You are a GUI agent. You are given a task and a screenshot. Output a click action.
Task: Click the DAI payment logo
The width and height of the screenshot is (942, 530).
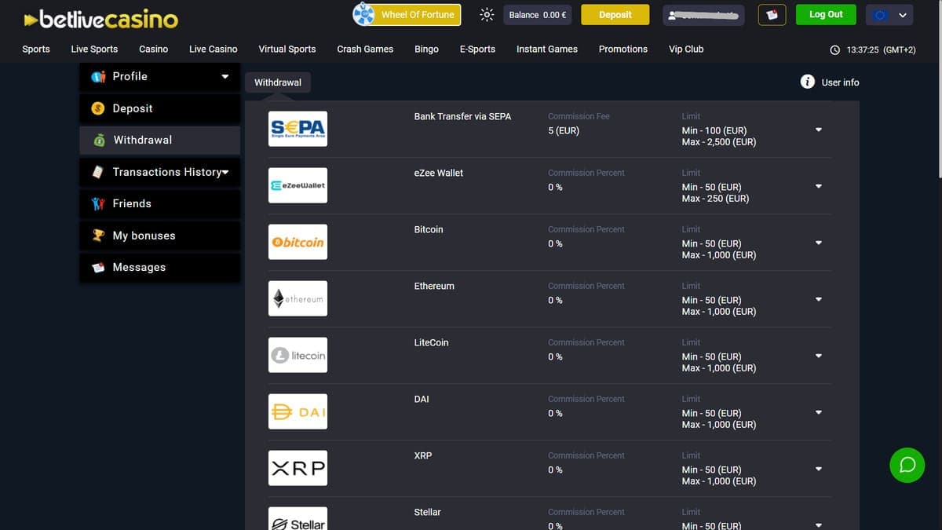point(298,411)
